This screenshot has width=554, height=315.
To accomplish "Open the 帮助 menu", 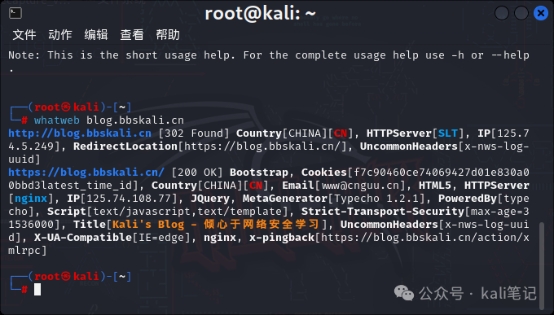I will [168, 35].
